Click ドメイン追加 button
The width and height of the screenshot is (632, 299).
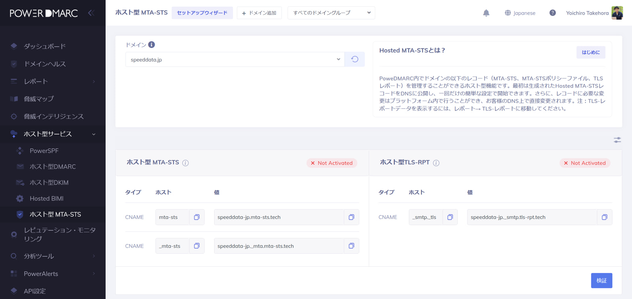[x=259, y=13]
